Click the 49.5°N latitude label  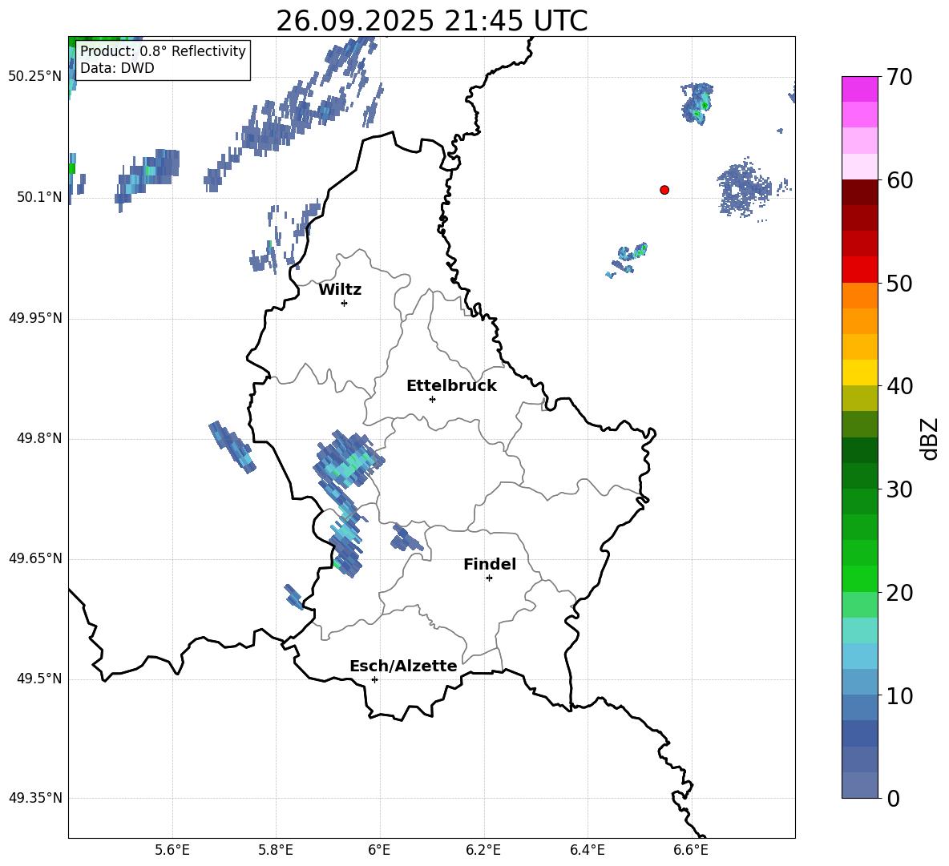[39, 679]
